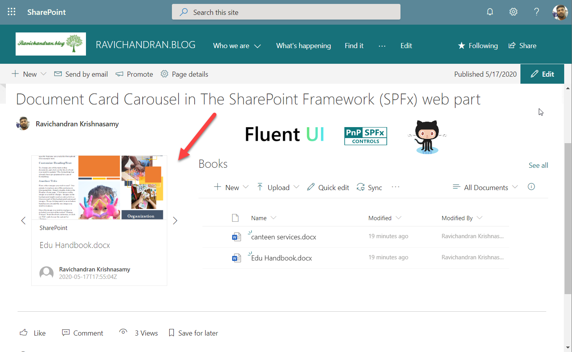
Task: Open the Find it navigation item
Action: tap(354, 46)
